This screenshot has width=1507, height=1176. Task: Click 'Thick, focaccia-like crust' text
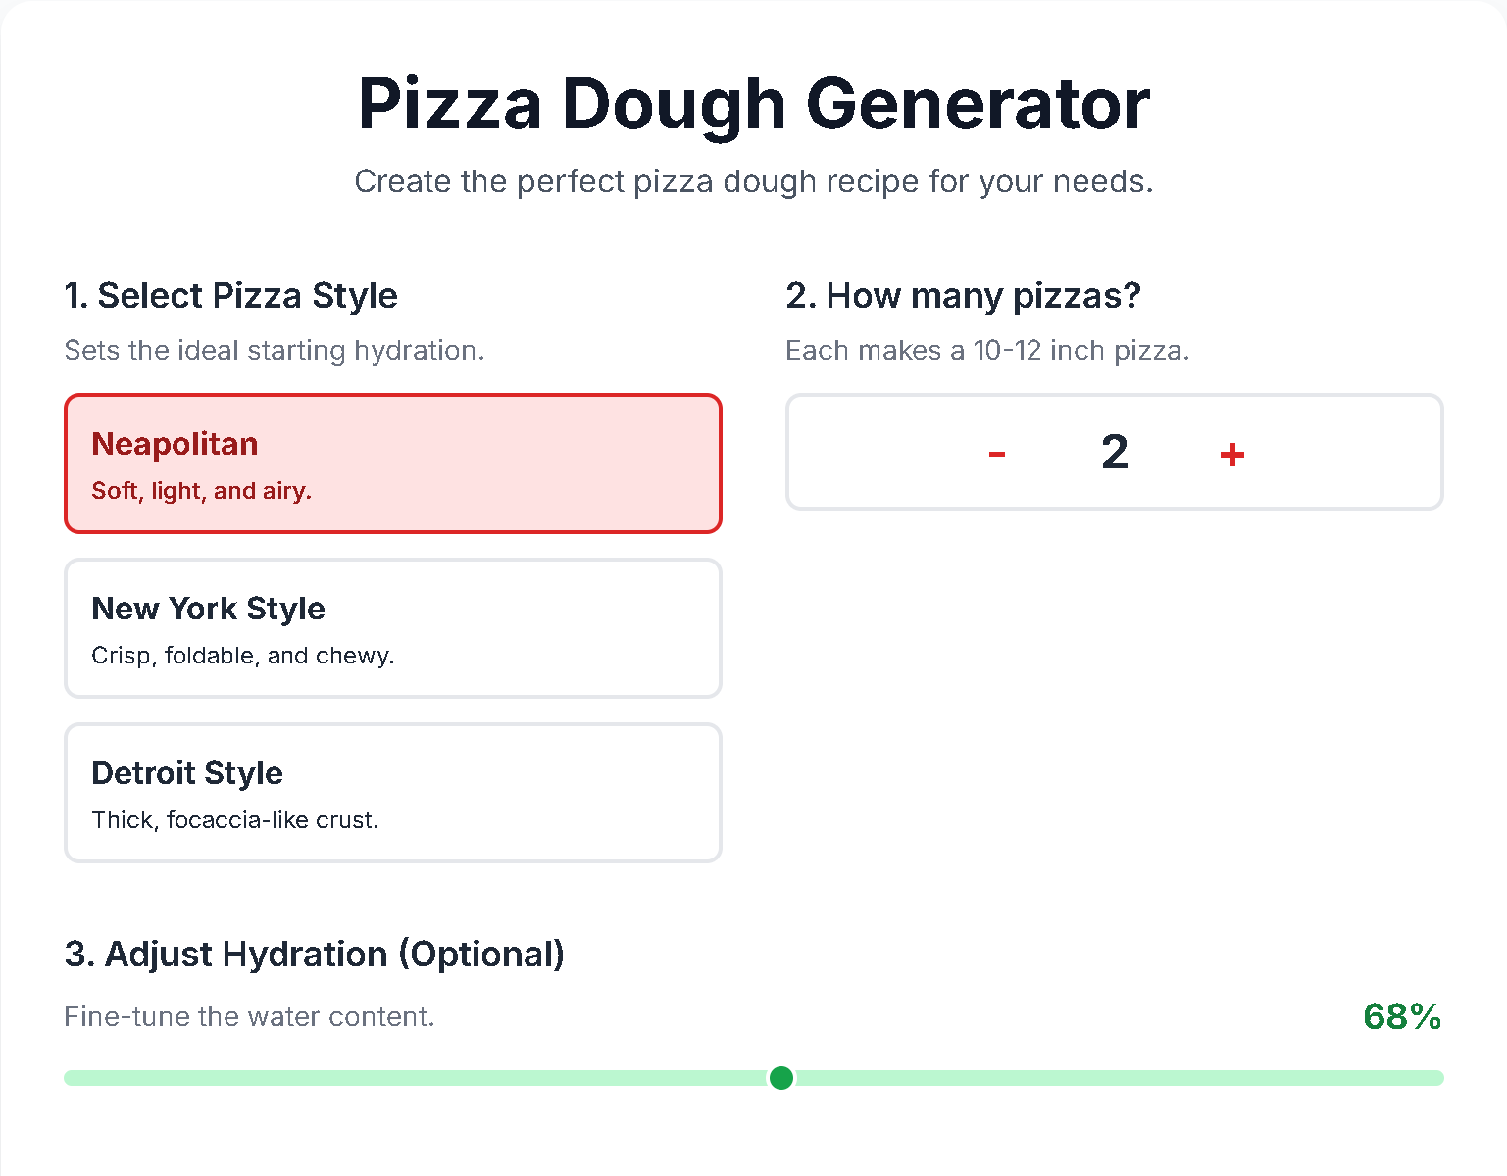235,819
